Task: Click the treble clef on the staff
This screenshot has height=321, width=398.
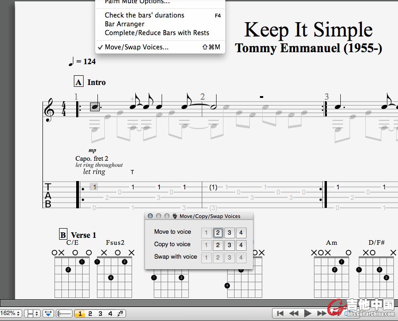Action: point(49,110)
